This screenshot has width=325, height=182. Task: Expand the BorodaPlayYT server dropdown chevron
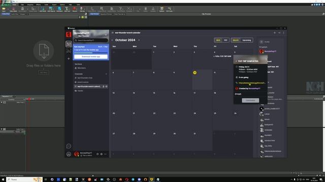click(106, 34)
